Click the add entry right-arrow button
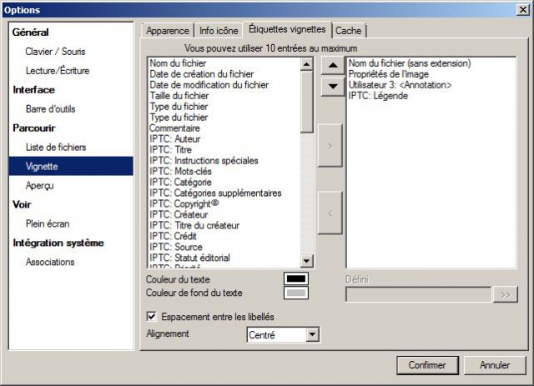534x386 pixels. pyautogui.click(x=330, y=146)
